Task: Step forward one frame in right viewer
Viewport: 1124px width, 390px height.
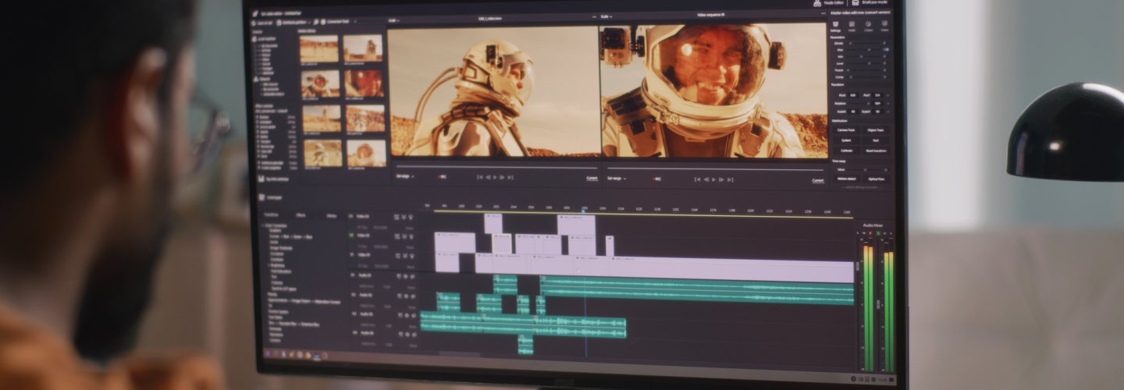Action: click(721, 179)
